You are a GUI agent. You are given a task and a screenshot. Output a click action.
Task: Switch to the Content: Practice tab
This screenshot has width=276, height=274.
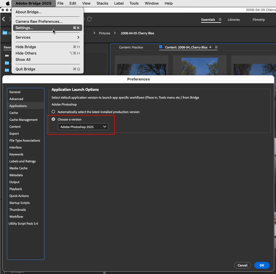pos(131,47)
